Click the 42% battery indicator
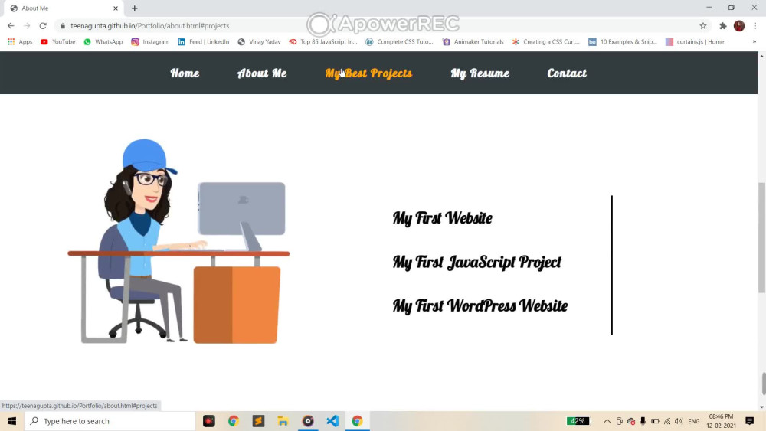 click(x=578, y=421)
